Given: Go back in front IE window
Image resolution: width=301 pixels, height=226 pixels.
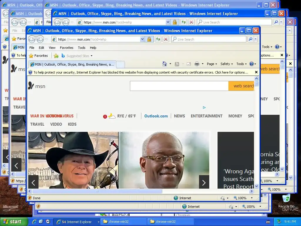Looking at the screenshot, I should click(32, 39).
